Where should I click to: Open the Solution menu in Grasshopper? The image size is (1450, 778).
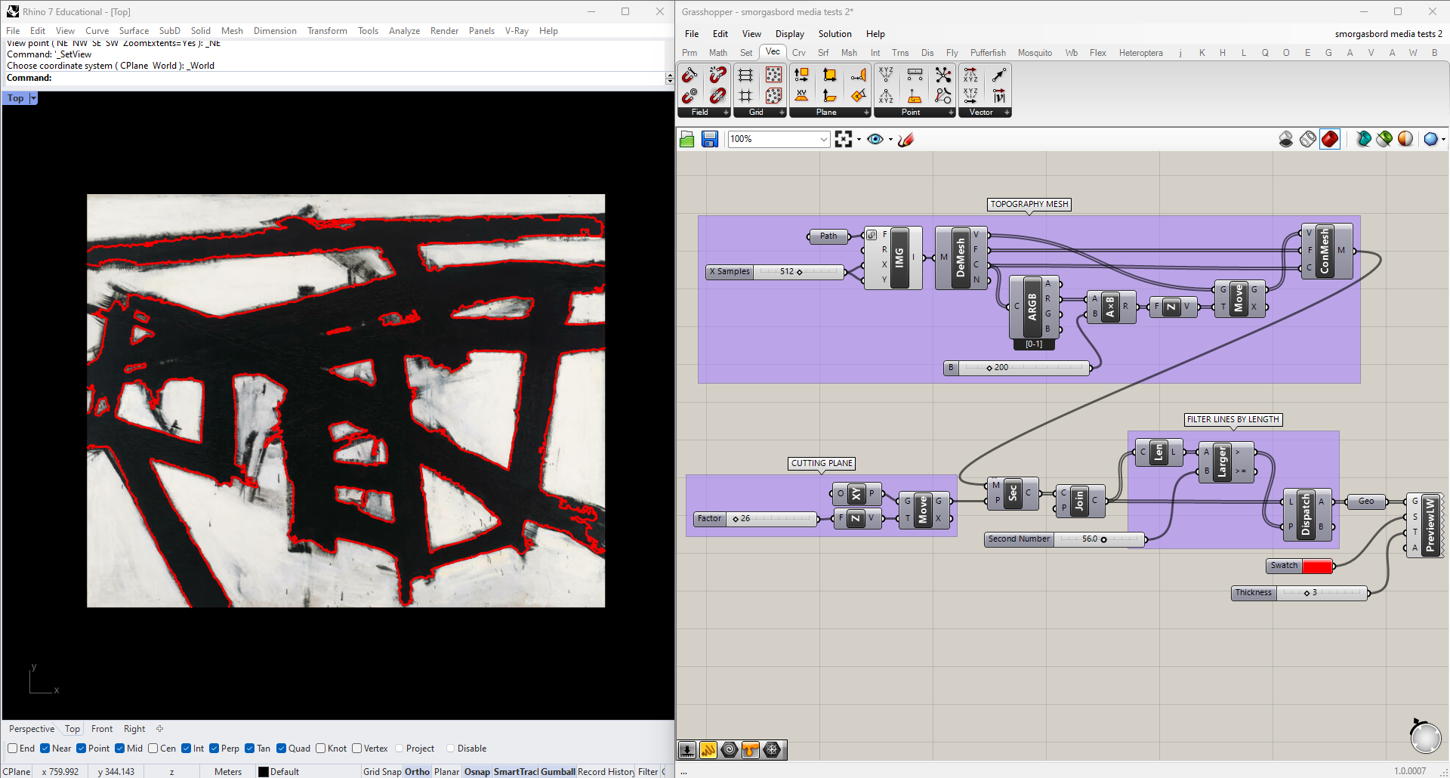pos(835,34)
